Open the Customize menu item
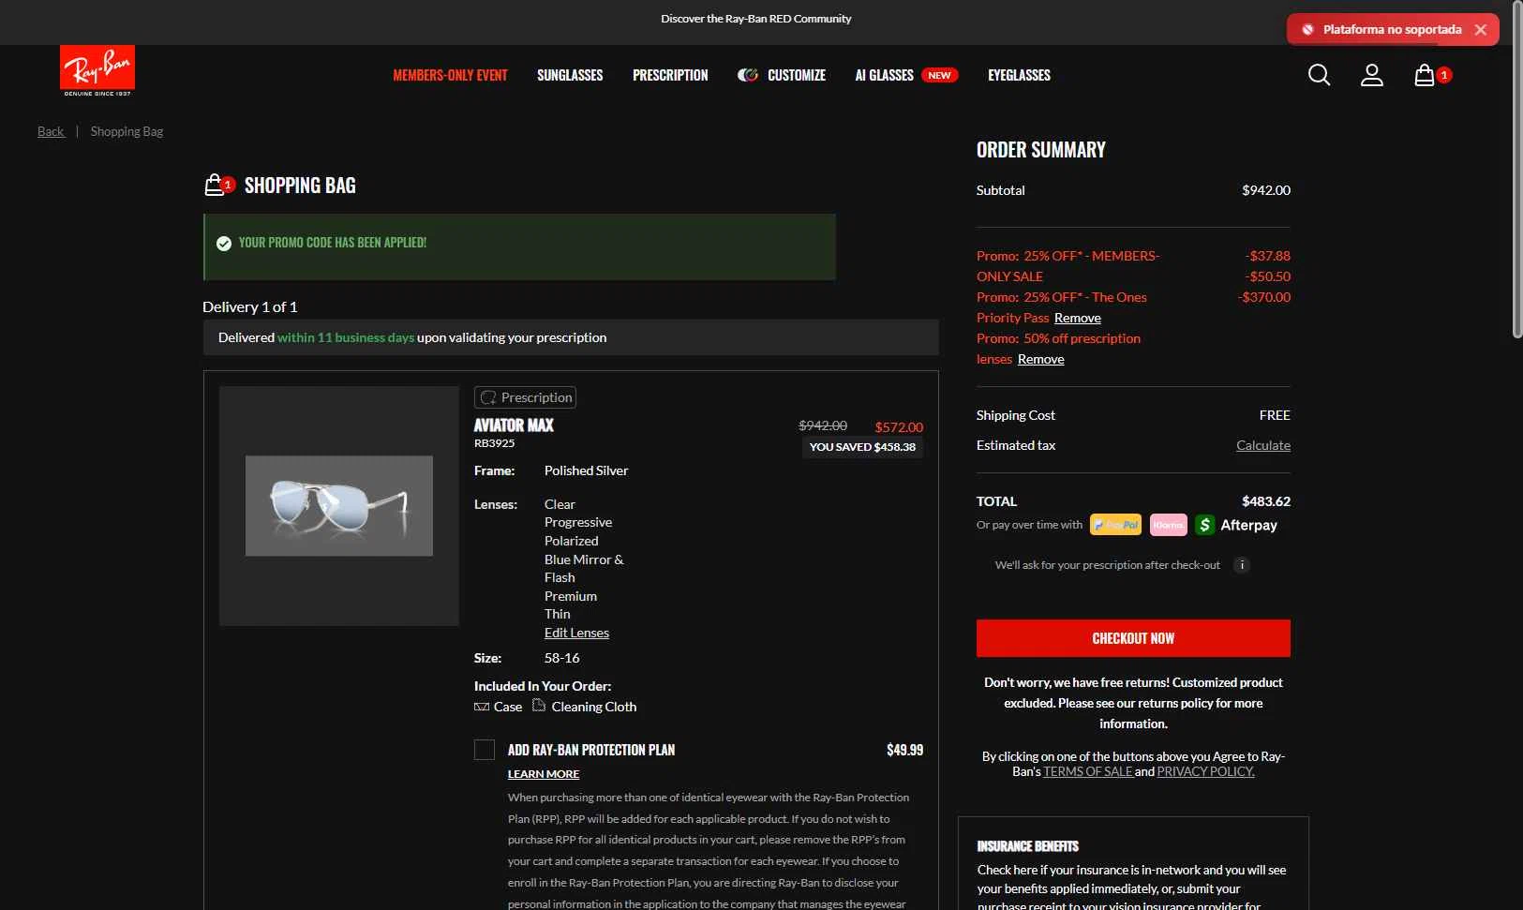 (796, 75)
